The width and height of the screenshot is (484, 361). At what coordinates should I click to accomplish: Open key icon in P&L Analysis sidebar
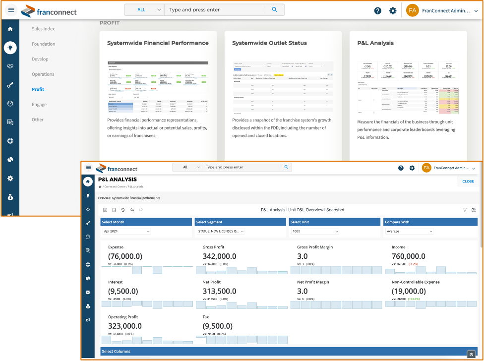tap(88, 223)
